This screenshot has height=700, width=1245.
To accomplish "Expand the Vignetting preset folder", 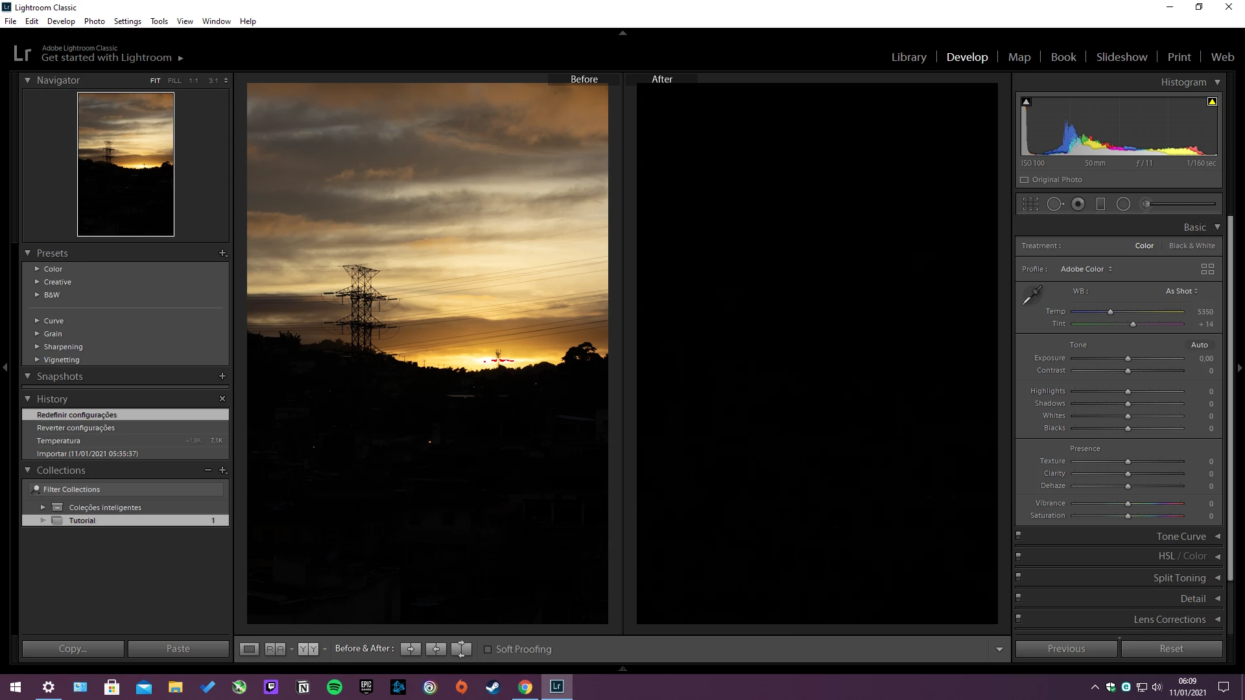I will coord(37,360).
